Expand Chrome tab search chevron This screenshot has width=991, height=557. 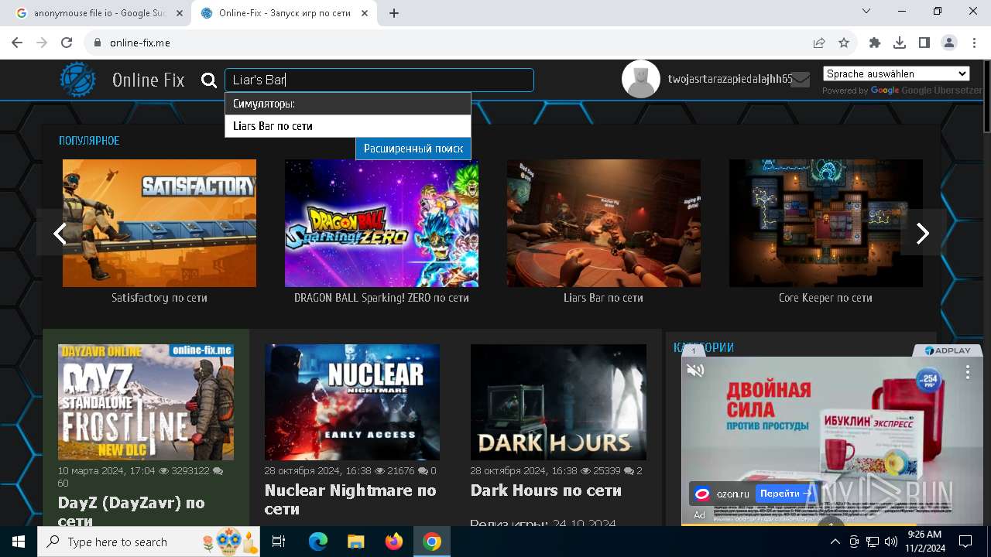point(866,11)
